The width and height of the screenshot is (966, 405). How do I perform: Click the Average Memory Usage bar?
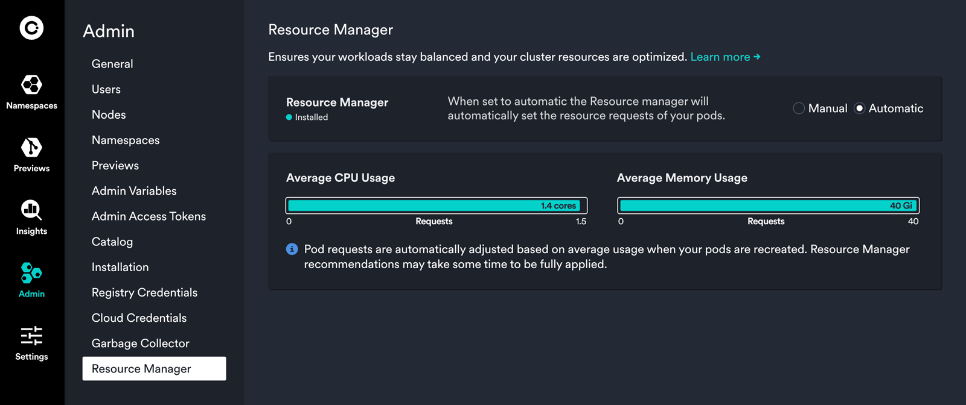pyautogui.click(x=768, y=206)
